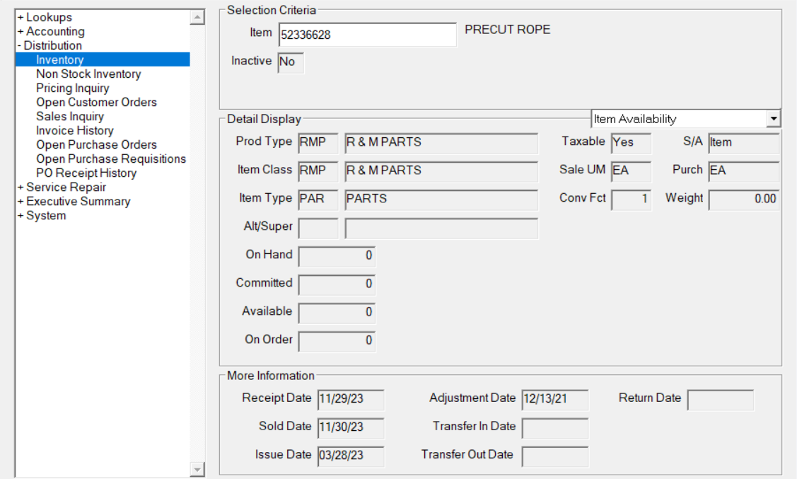
Task: Click the Item Class description field
Action: [441, 171]
